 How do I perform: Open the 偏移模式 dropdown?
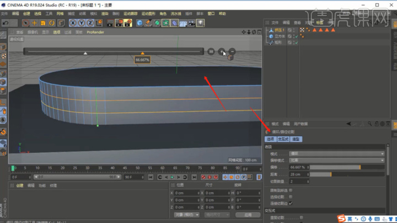point(337,160)
